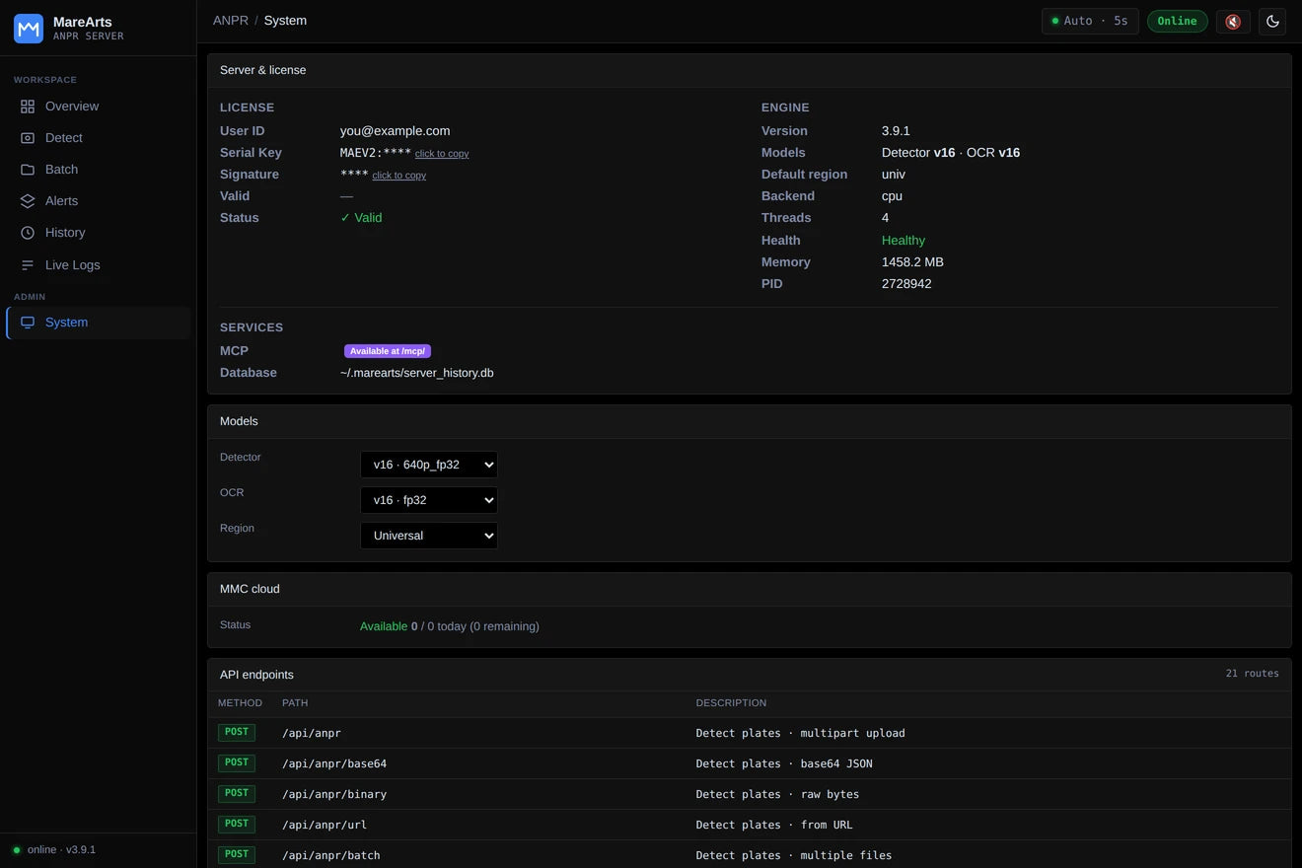Click the Healthy status value
The width and height of the screenshot is (1302, 868).
(904, 241)
